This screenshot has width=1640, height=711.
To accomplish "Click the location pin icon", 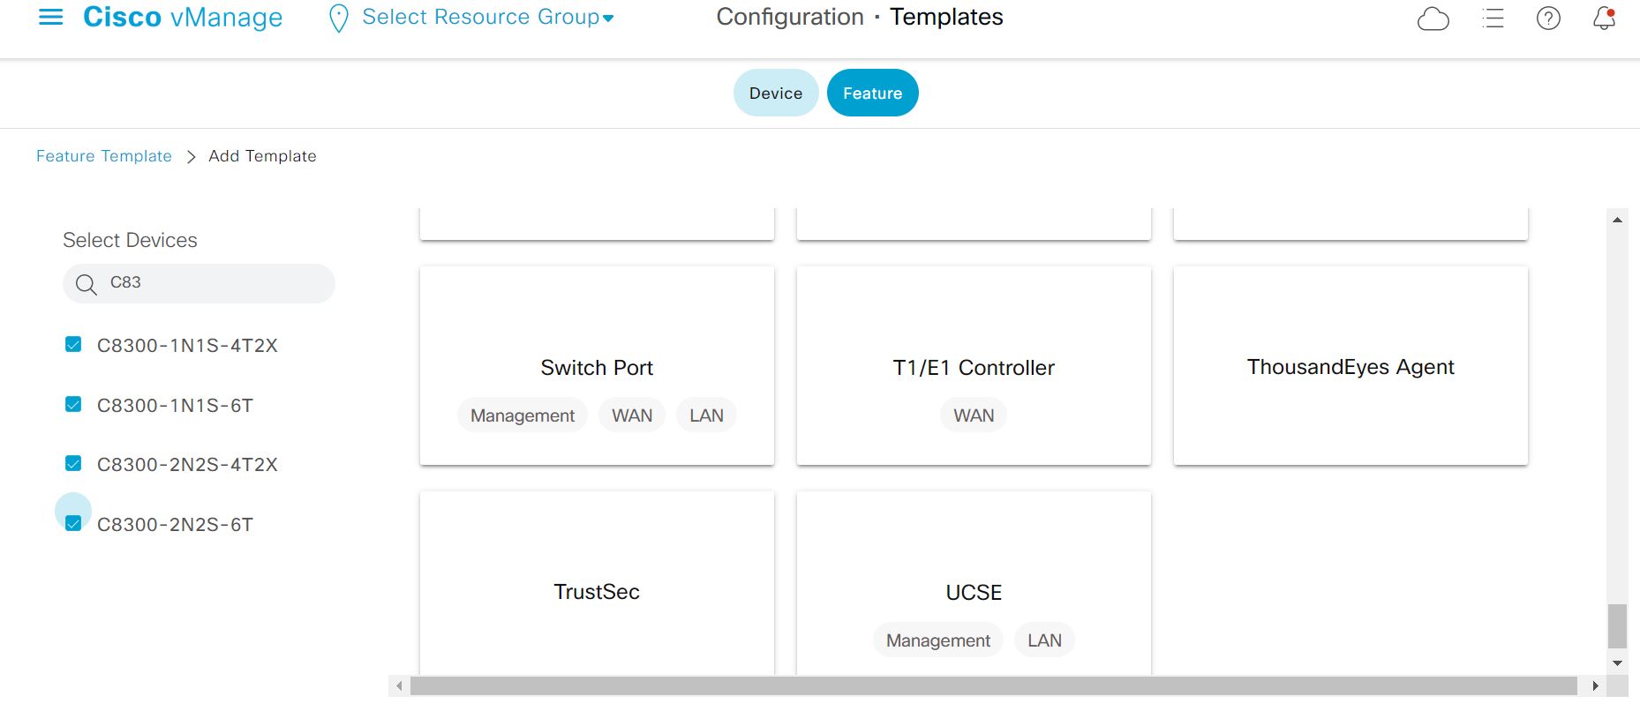I will [x=338, y=19].
